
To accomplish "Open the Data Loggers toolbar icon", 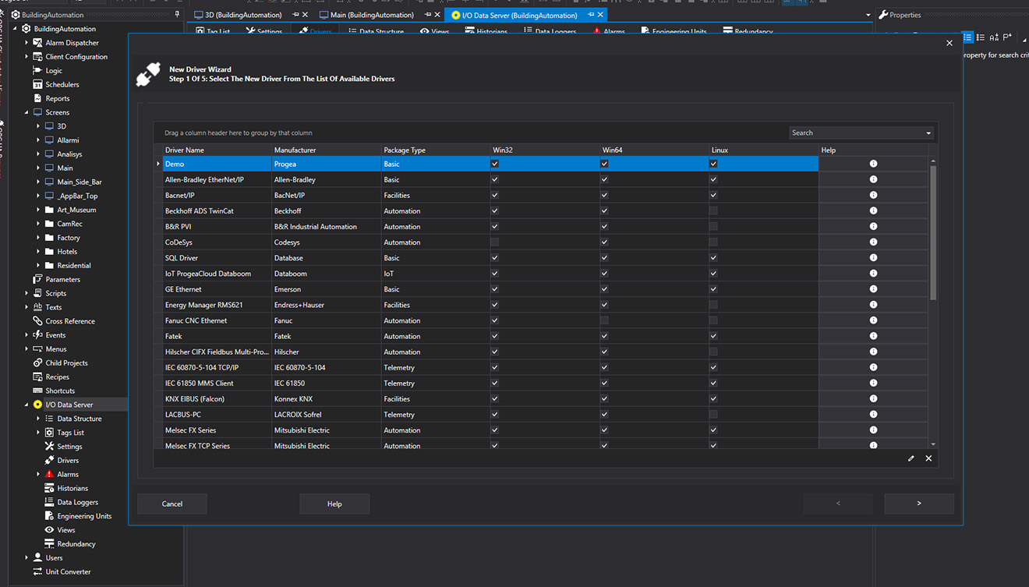I will pos(548,31).
